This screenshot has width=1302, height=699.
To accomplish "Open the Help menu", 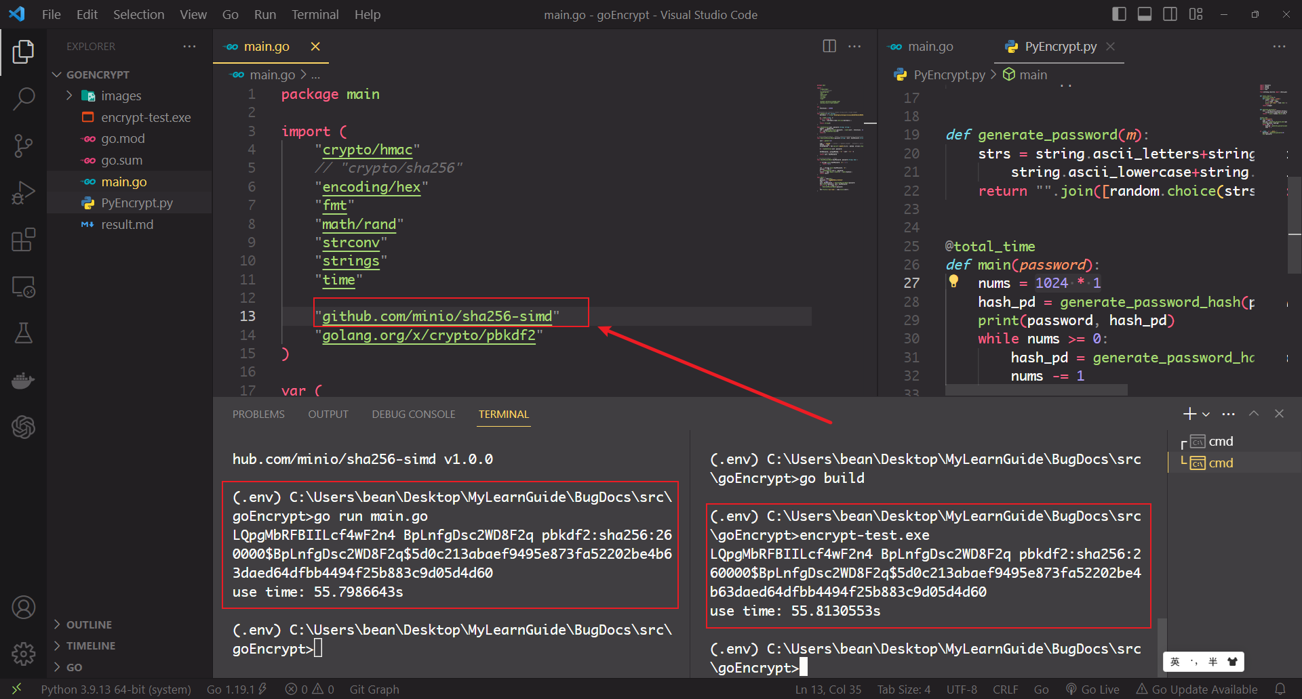I will (368, 14).
